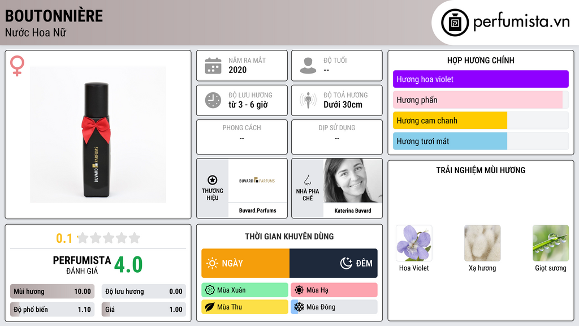The width and height of the screenshot is (579, 326).
Task: Click the Mùa Đông season bar
Action: (x=334, y=307)
